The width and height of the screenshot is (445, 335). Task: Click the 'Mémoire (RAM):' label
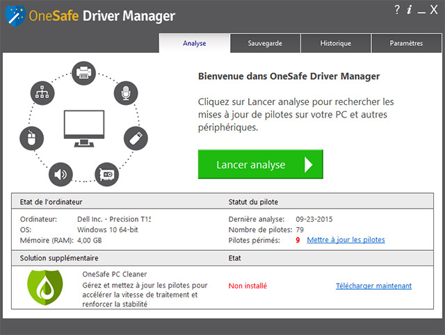47,240
